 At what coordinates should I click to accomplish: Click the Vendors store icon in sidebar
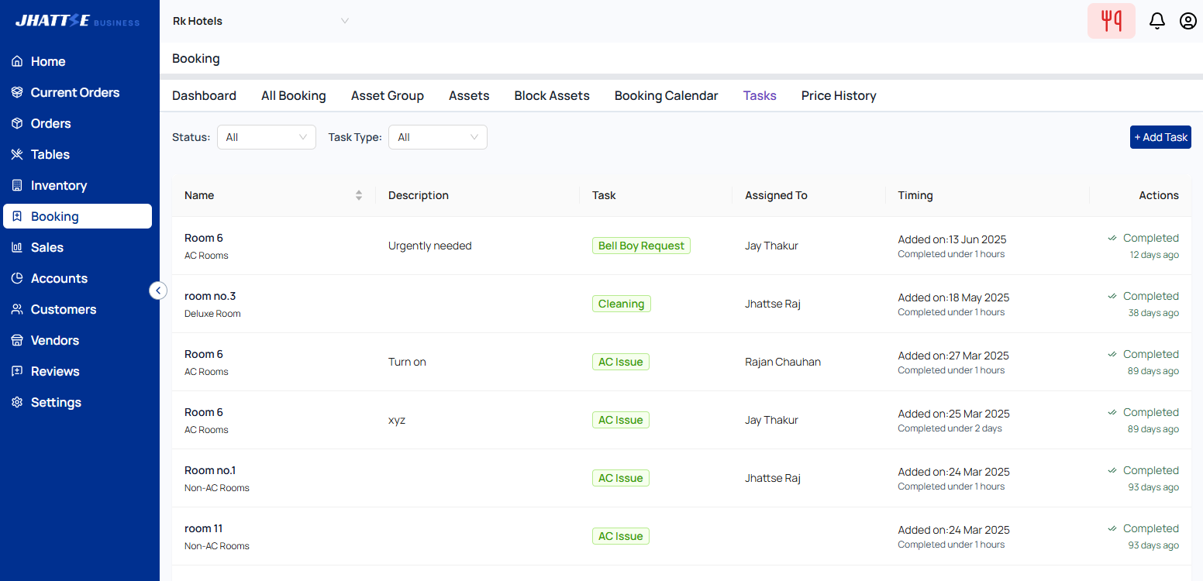click(17, 340)
